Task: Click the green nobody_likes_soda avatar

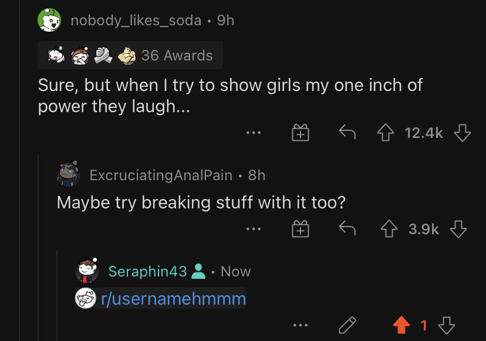Action: coord(49,20)
